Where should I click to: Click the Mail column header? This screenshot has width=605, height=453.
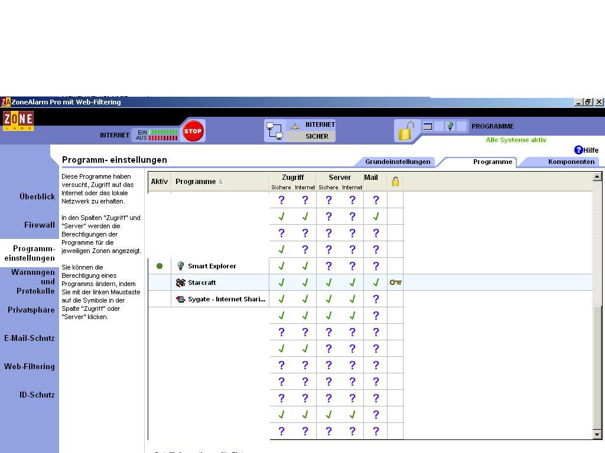(371, 177)
